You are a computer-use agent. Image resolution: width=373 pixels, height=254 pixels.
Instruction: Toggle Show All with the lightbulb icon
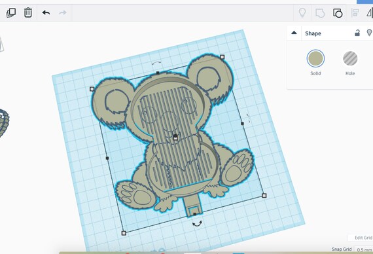pos(302,12)
